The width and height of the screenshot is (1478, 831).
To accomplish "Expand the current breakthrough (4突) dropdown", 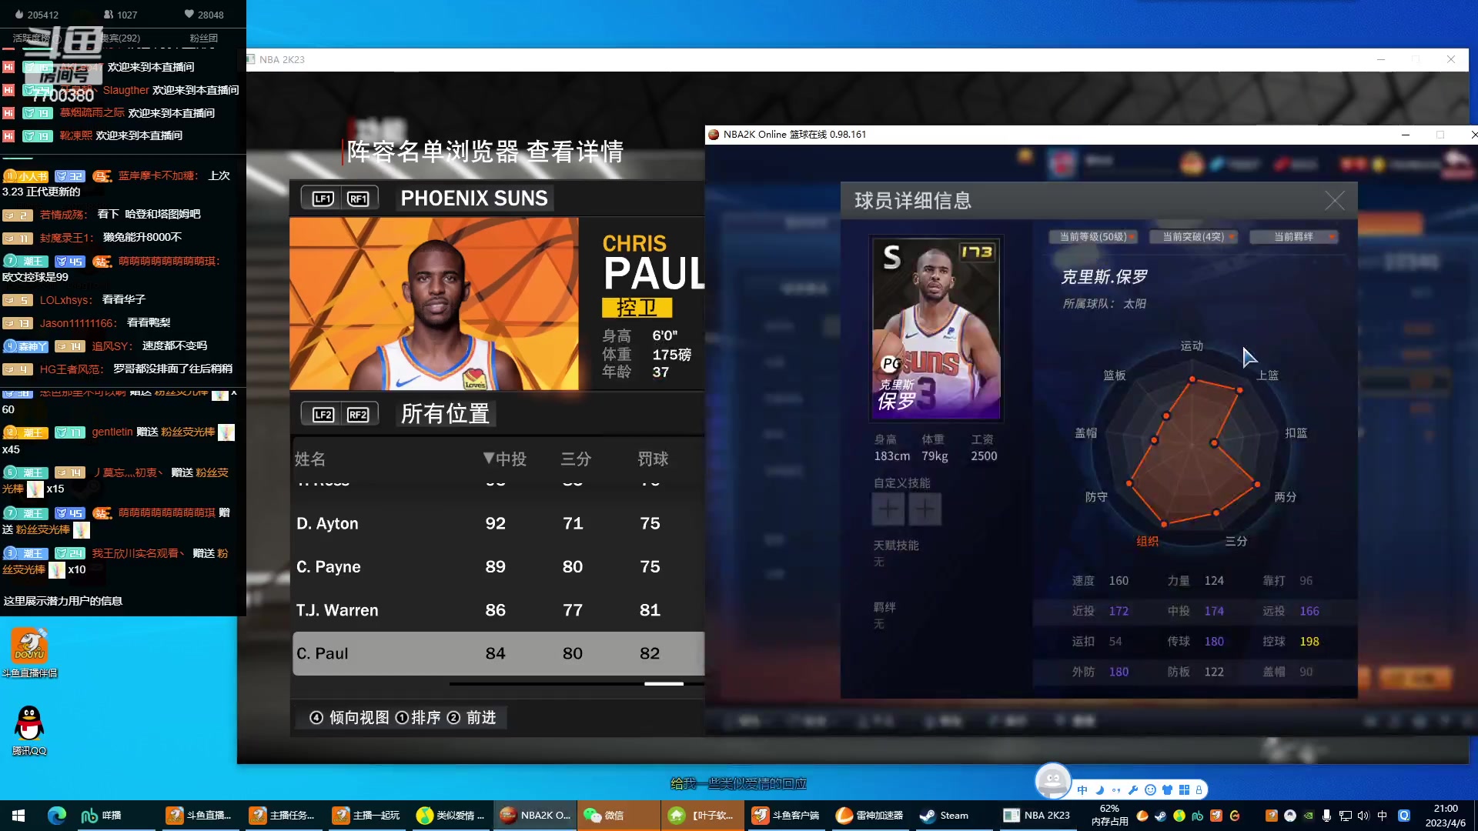I will click(x=1193, y=237).
